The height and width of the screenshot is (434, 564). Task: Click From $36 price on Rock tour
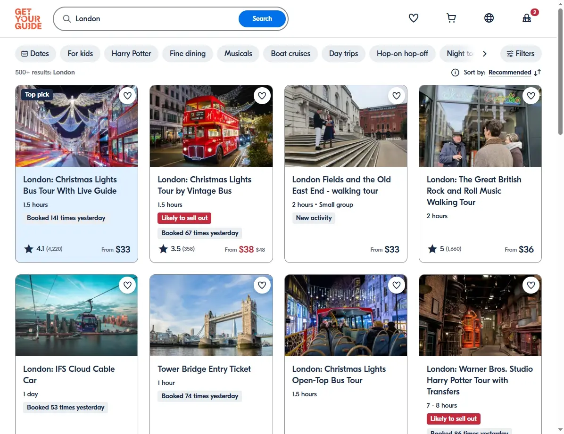(x=519, y=249)
